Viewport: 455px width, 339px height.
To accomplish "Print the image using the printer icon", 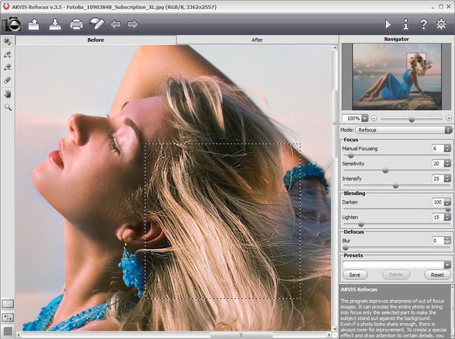I will (76, 24).
